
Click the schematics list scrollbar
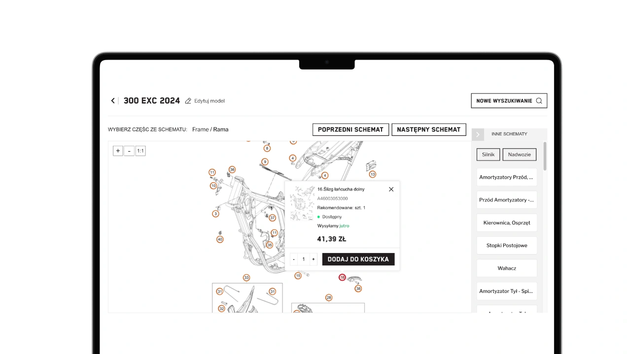tap(545, 157)
